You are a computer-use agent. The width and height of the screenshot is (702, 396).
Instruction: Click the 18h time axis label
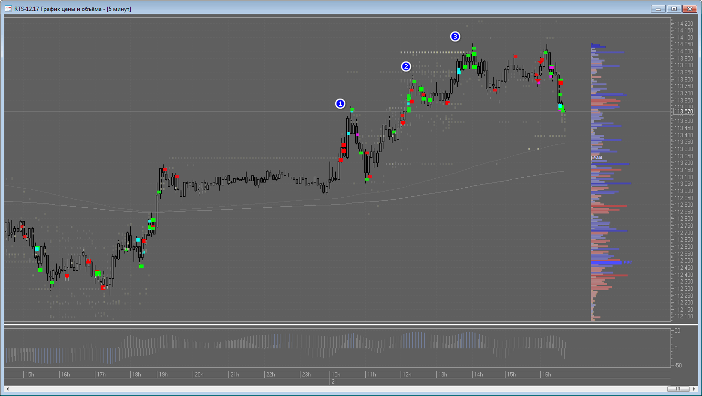136,375
